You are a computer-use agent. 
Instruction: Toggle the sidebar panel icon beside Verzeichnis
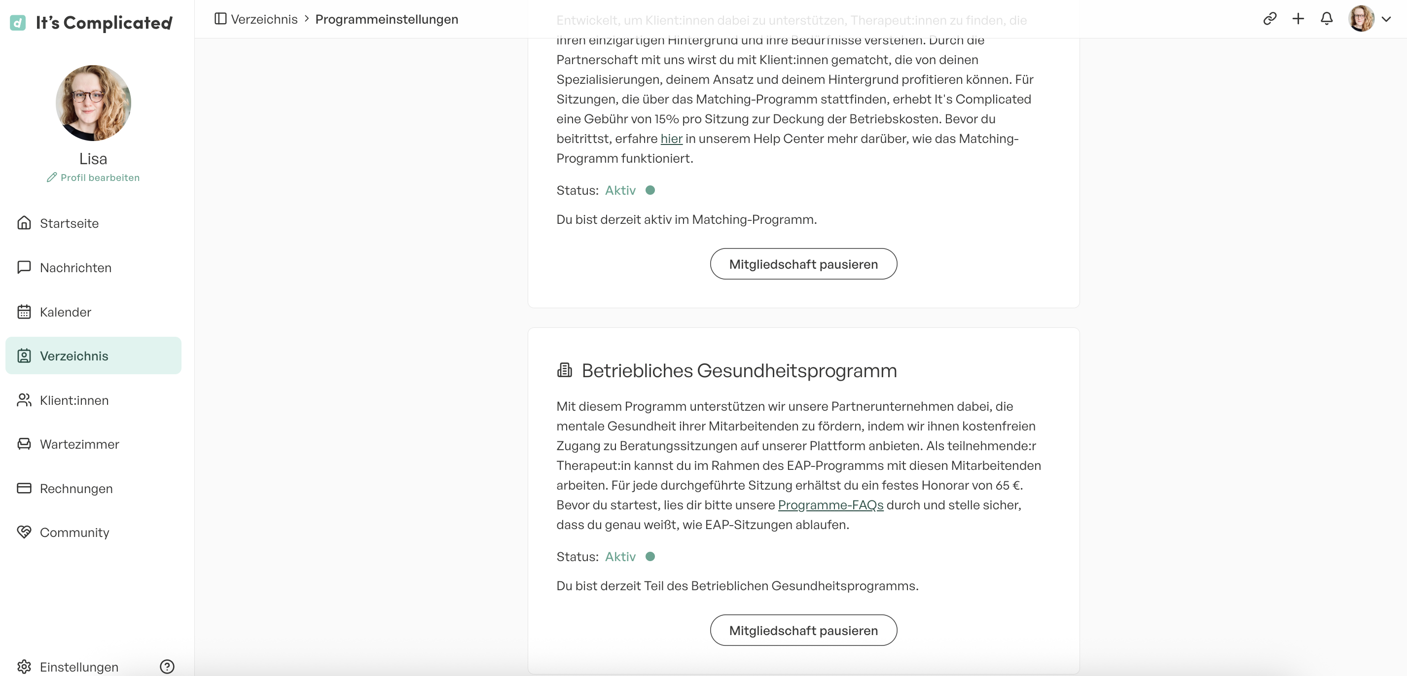click(x=220, y=19)
